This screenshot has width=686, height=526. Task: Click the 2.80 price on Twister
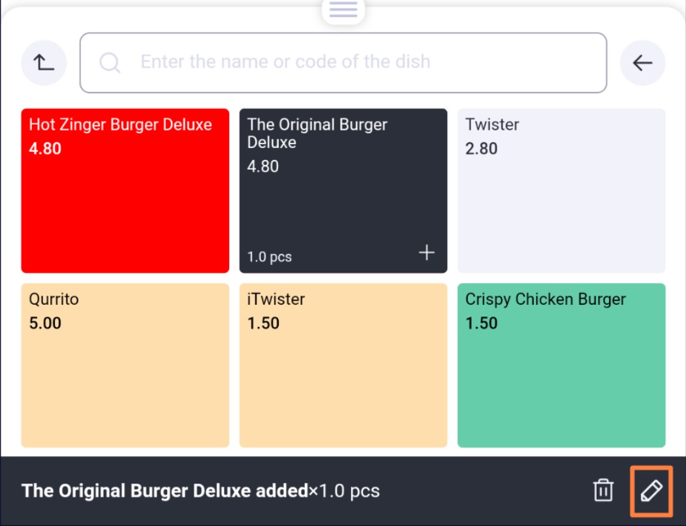coord(481,149)
